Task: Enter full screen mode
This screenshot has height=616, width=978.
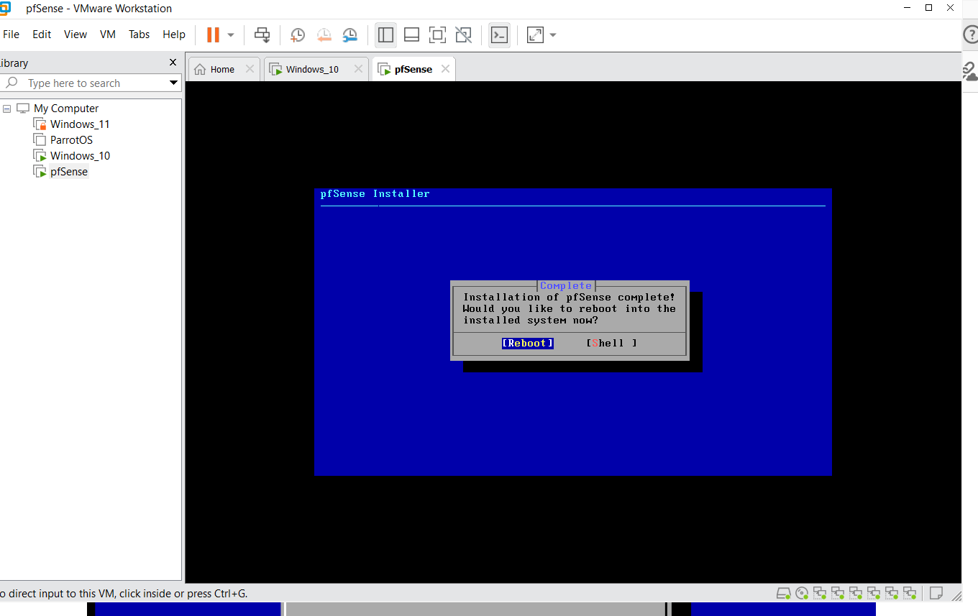Action: click(437, 35)
